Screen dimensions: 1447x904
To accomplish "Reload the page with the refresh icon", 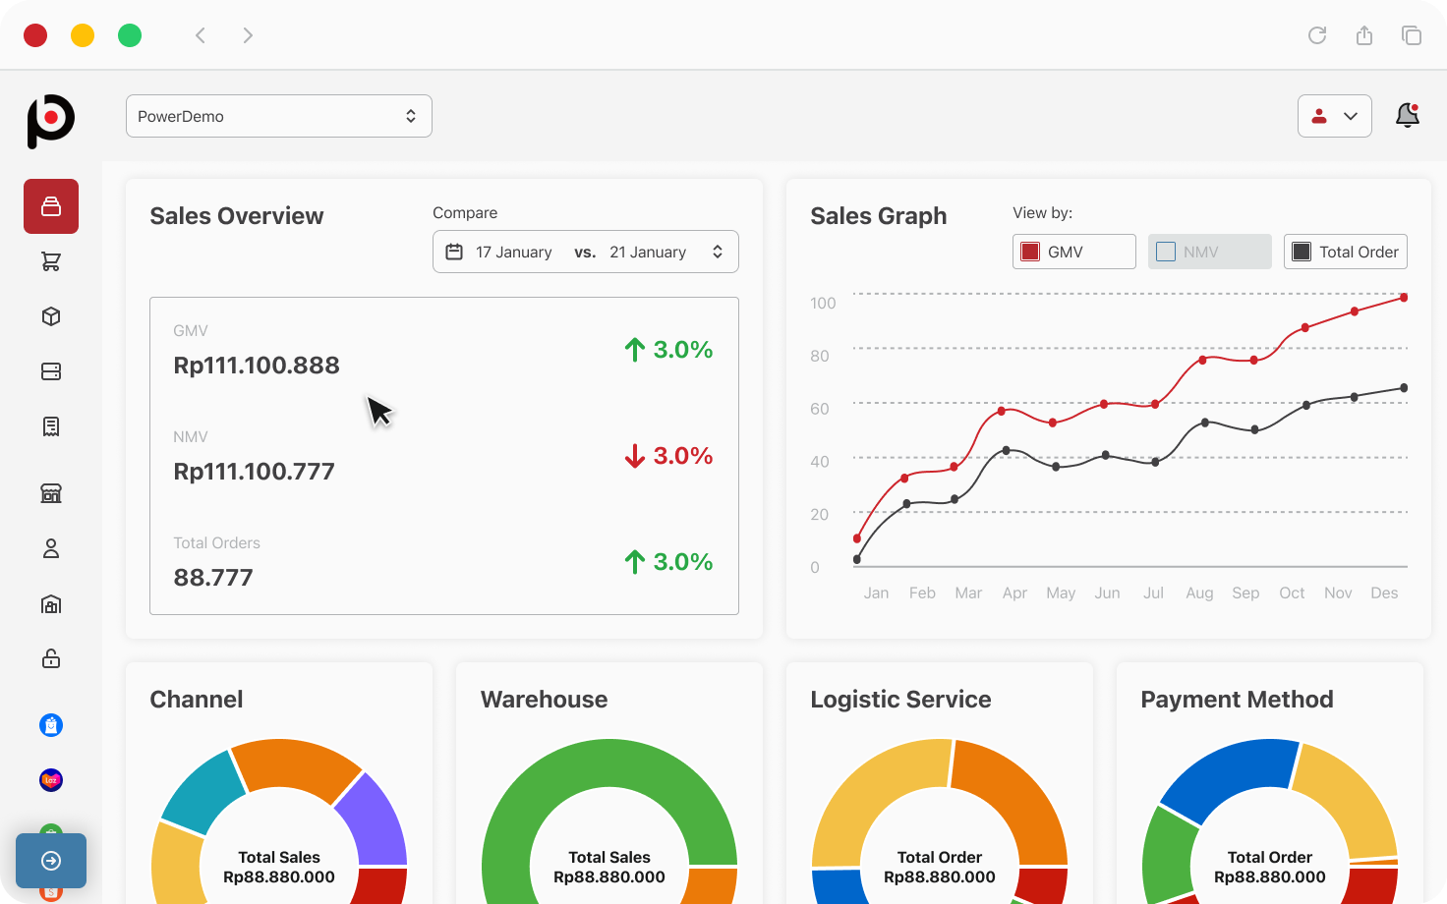I will [x=1317, y=35].
